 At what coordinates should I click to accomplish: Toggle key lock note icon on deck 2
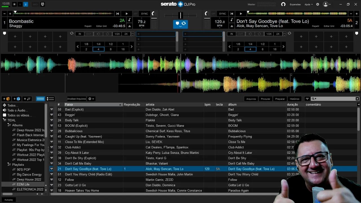[x=232, y=20]
